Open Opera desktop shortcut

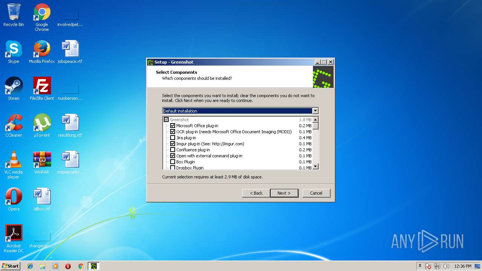14,200
